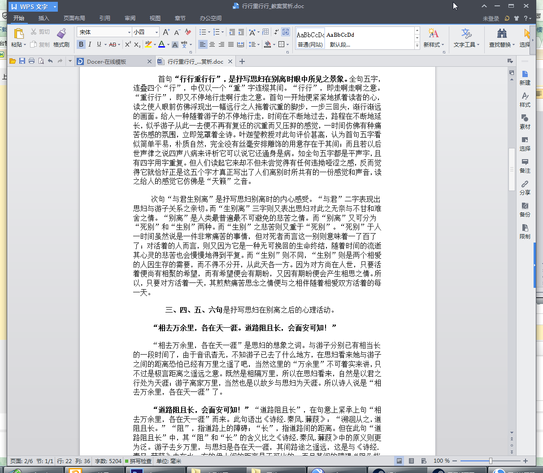Click the Copy (复制) icon

34,44
